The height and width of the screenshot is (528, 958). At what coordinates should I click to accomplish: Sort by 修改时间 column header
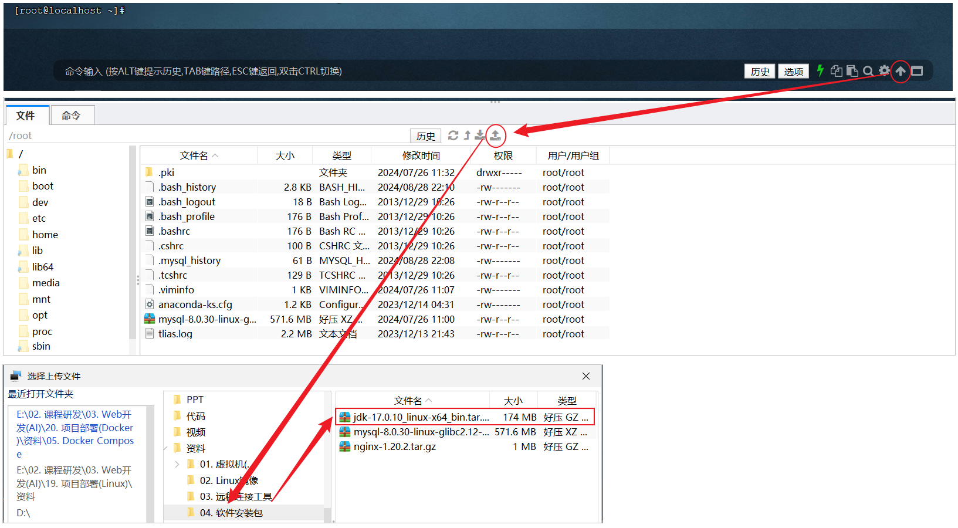(x=421, y=155)
